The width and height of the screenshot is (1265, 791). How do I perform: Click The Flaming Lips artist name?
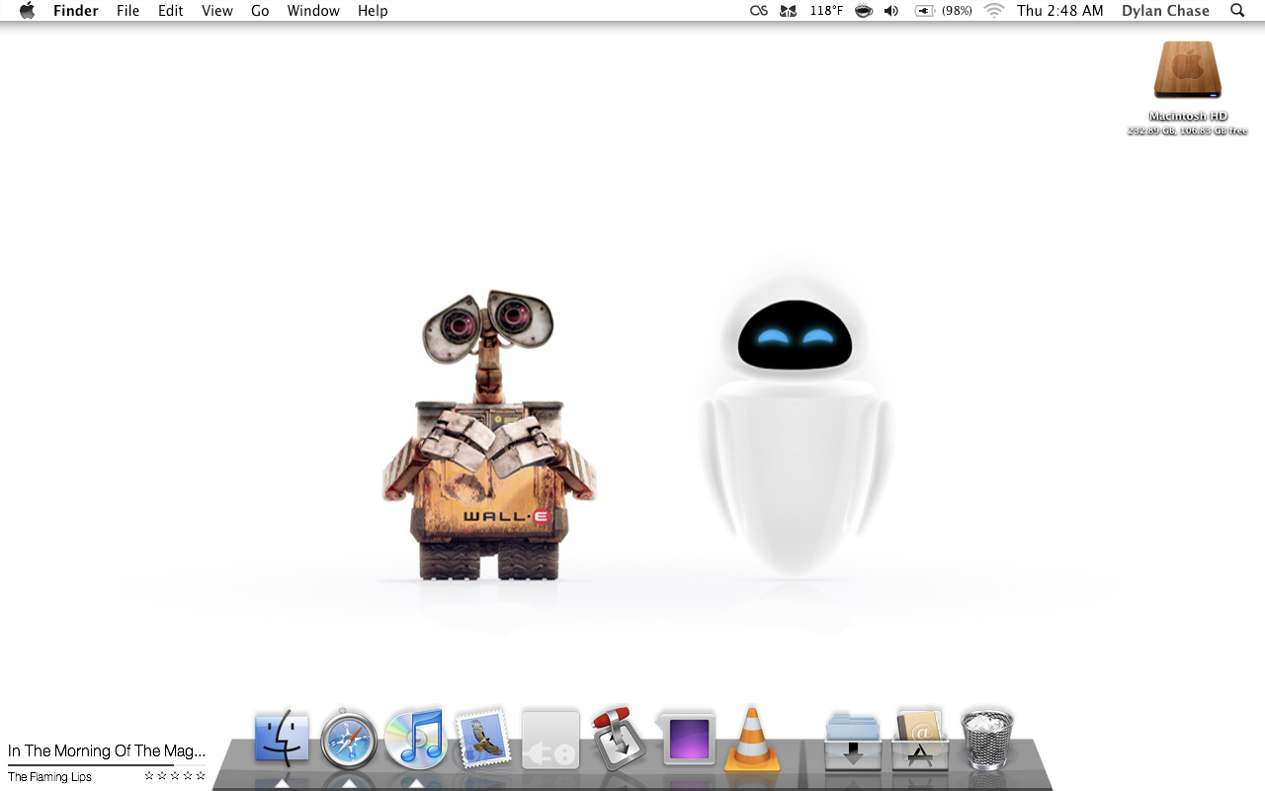coord(49,777)
